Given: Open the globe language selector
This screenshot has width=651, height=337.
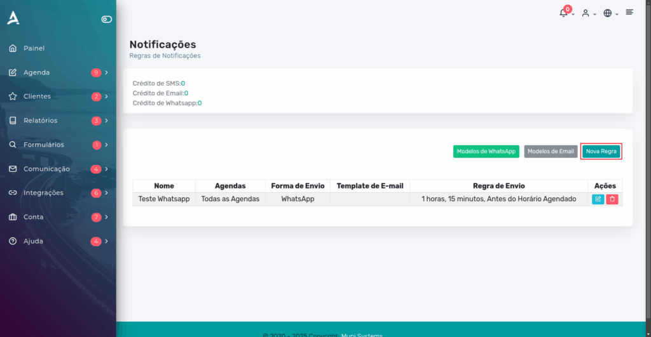Looking at the screenshot, I should click(607, 13).
